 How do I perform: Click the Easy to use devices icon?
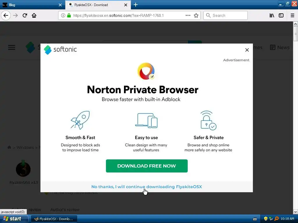click(146, 121)
